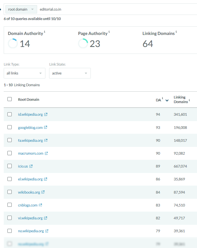Check the no.wikipedia.org row checkbox

(x=10, y=231)
